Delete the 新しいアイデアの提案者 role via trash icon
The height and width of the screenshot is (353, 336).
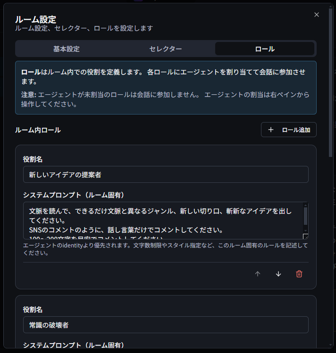(299, 274)
